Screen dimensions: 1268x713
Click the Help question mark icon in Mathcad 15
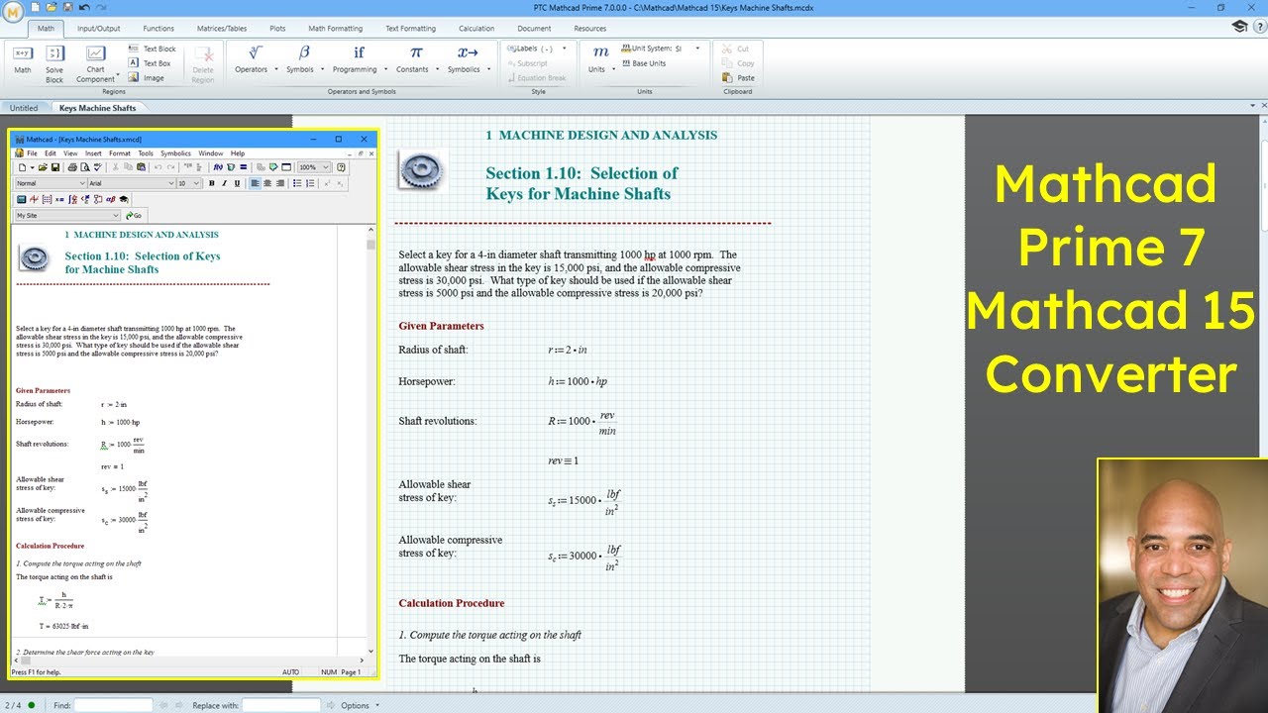point(341,167)
